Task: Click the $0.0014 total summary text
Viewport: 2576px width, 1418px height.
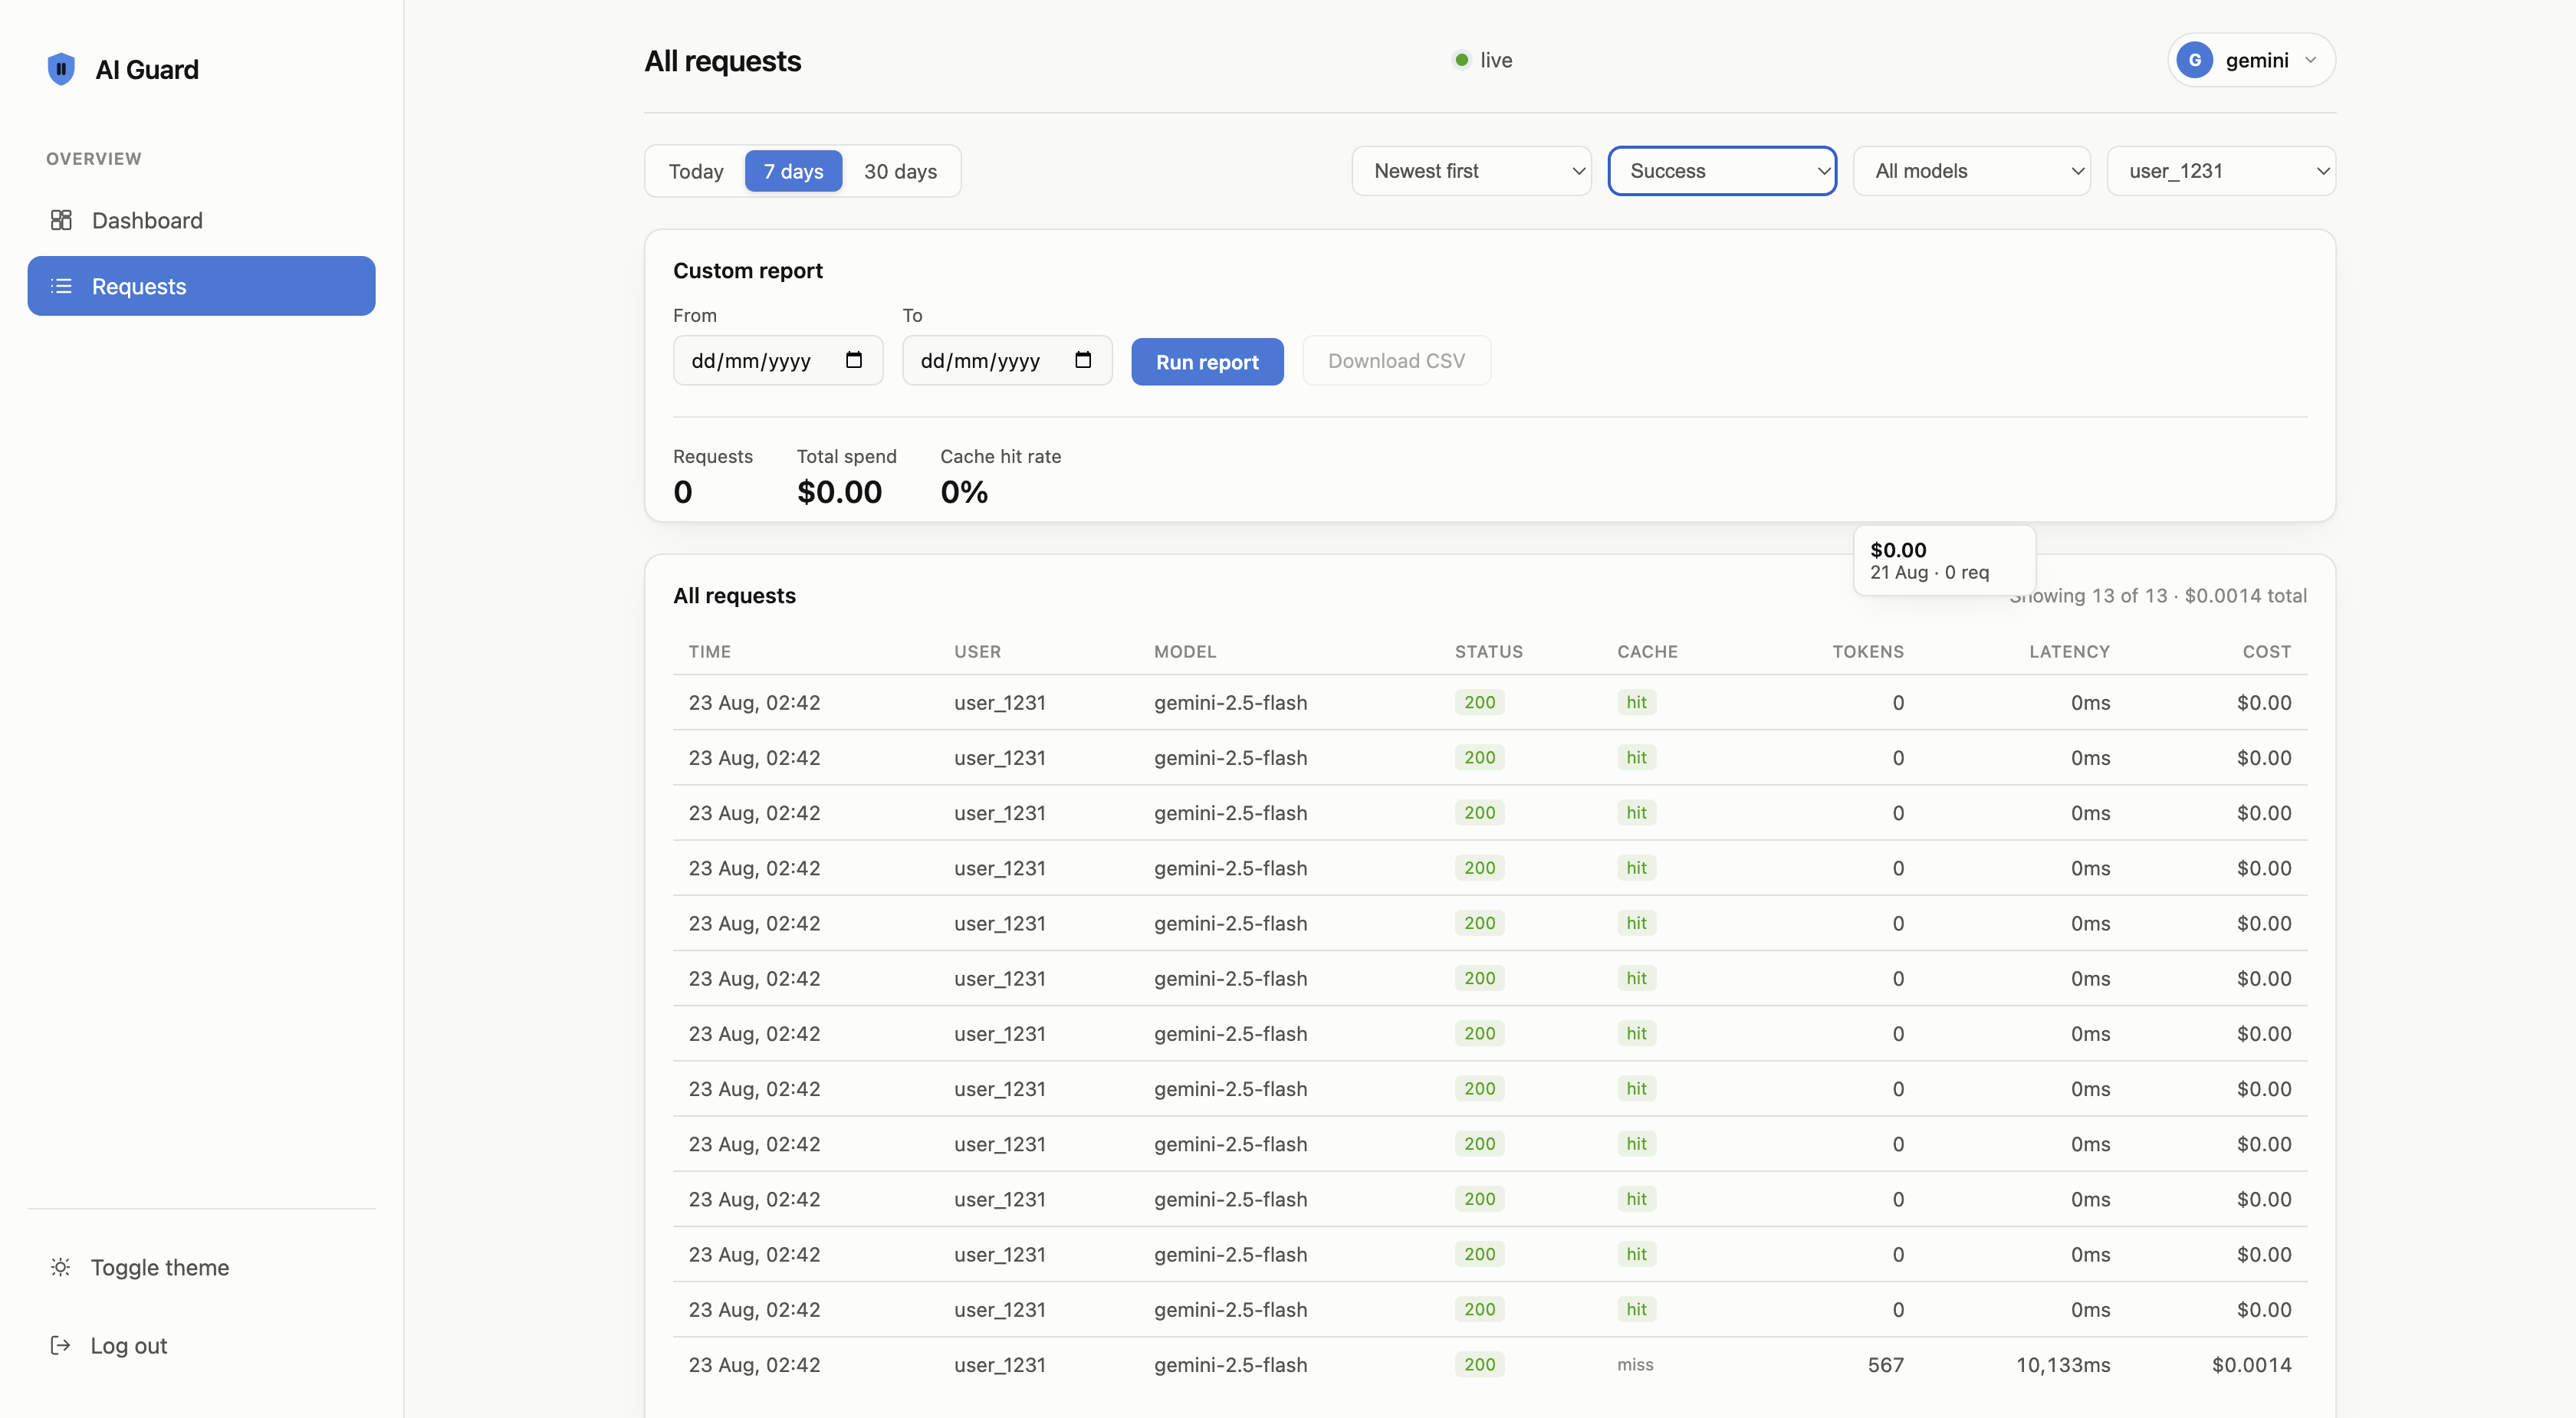Action: click(x=2245, y=595)
